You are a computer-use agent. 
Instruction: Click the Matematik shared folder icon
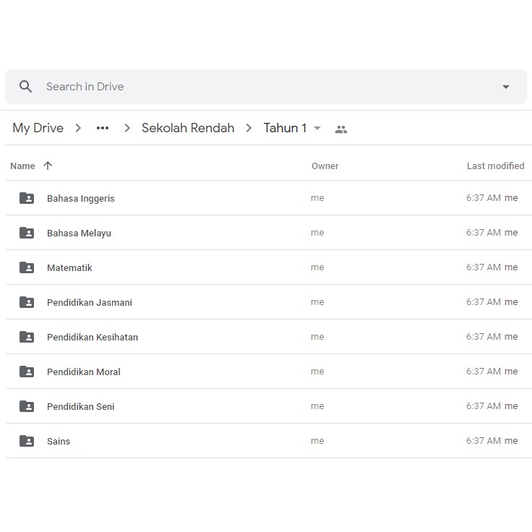coord(27,267)
